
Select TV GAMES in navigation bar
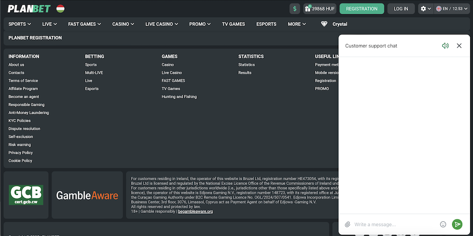[233, 24]
